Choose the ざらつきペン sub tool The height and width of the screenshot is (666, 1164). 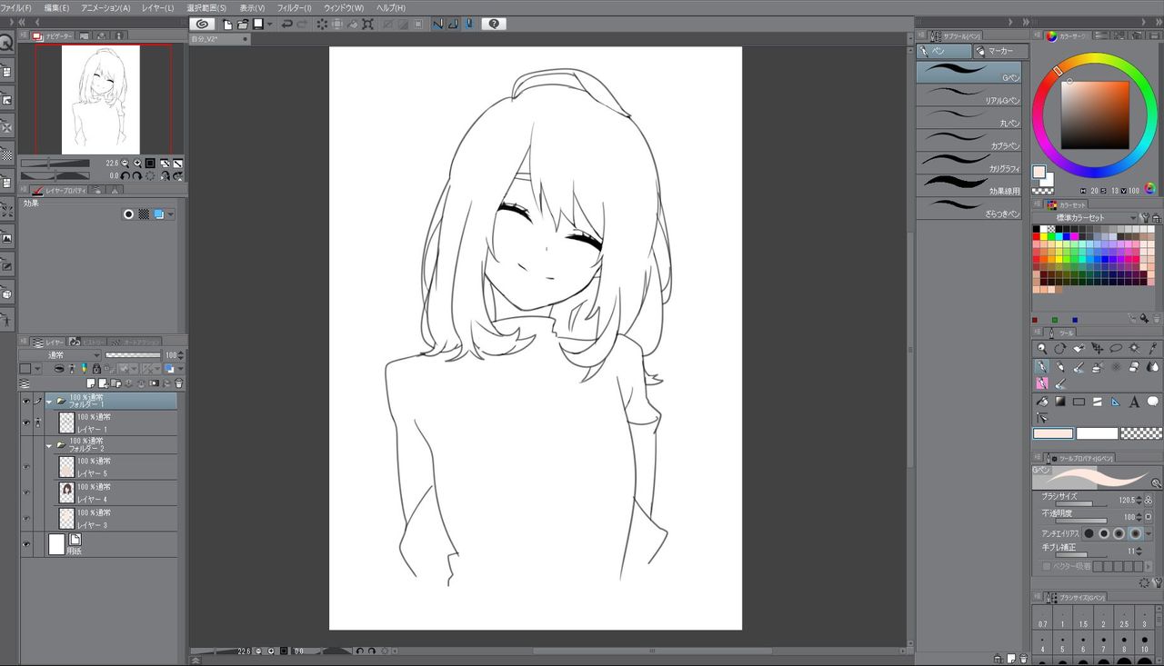(968, 208)
